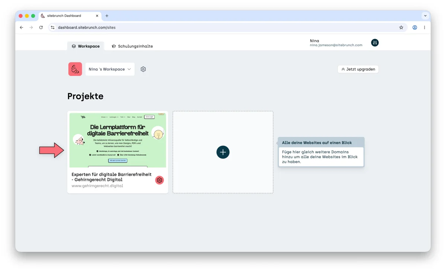Switch to the Schulungsinhalte tab
446x272 pixels.
(132, 46)
